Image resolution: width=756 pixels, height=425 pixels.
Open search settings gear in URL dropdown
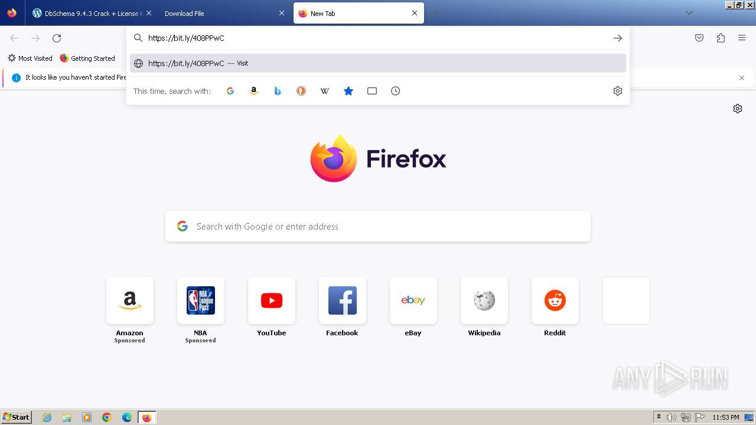pos(618,91)
